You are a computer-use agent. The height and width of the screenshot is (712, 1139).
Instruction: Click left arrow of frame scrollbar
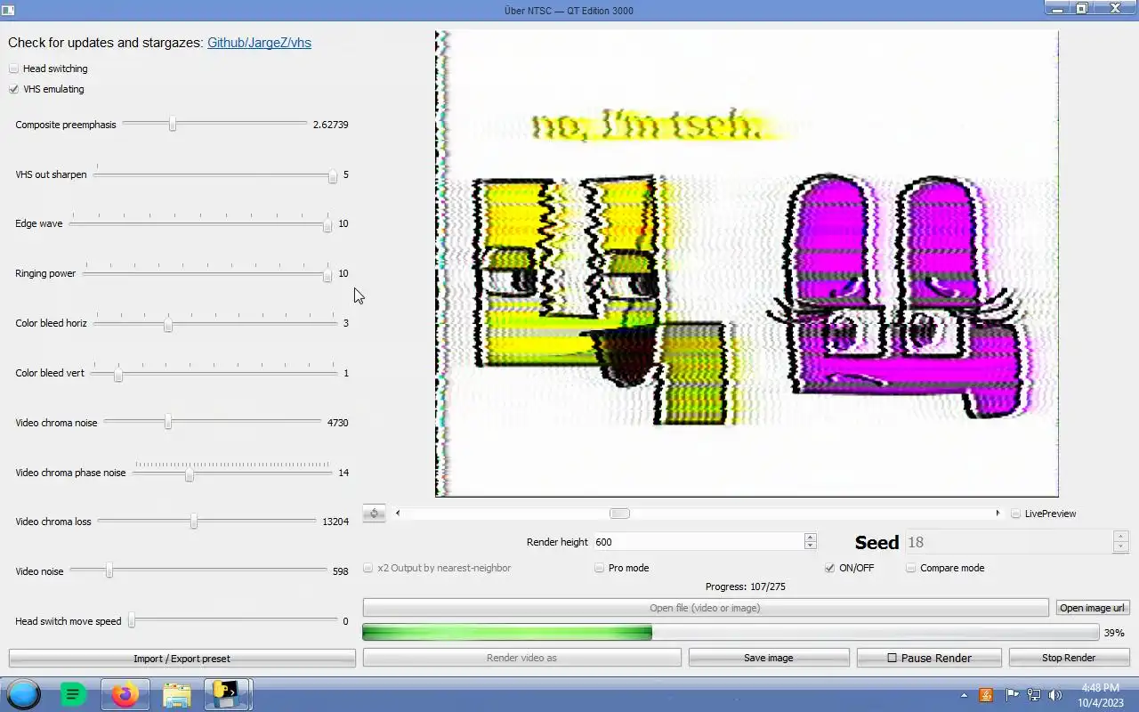pos(398,513)
